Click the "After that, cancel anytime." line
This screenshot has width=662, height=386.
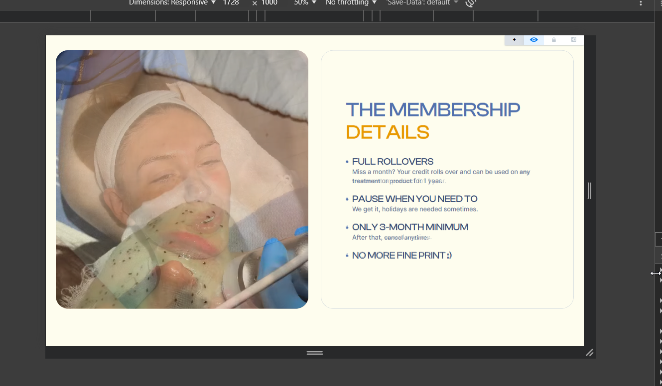point(391,238)
